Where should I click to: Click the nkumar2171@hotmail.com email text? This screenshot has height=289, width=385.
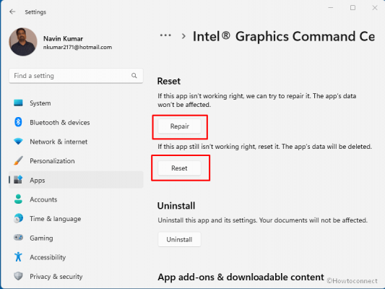pos(77,47)
